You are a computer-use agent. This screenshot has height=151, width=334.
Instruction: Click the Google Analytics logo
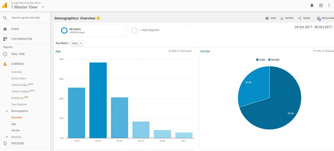click(5, 5)
